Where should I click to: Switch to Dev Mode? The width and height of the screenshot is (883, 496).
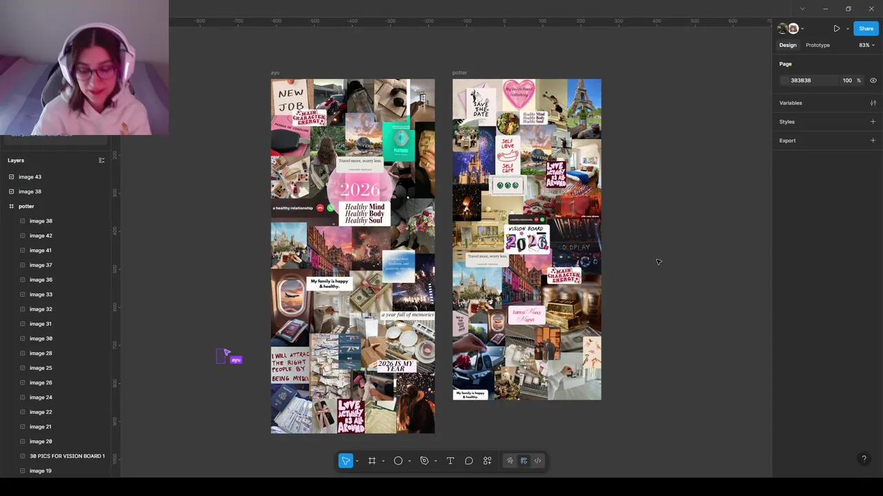click(x=537, y=461)
